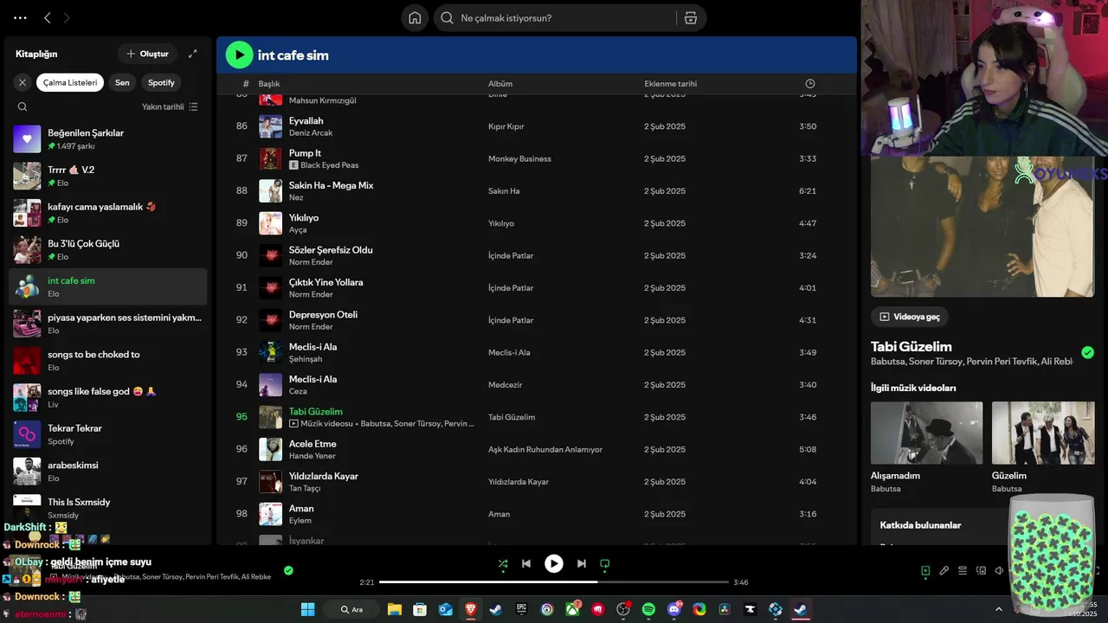Open Bu 3'lü Çok Güçlü playlist
Screen dimensions: 1108x623
[108, 250]
